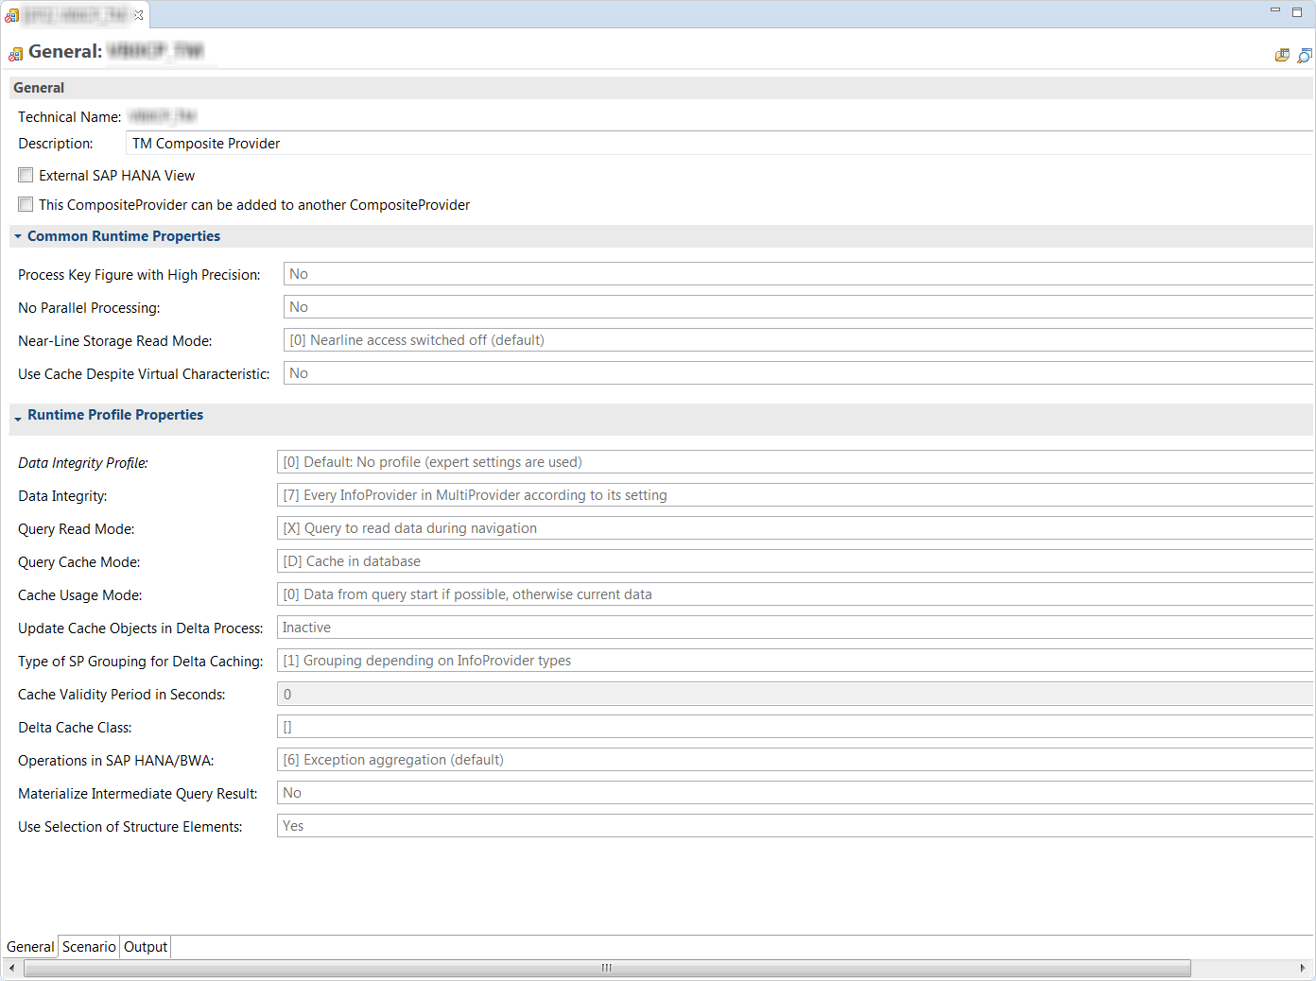Open the data preview icon in the top-right toolbar
1316x981 pixels.
(x=1282, y=56)
